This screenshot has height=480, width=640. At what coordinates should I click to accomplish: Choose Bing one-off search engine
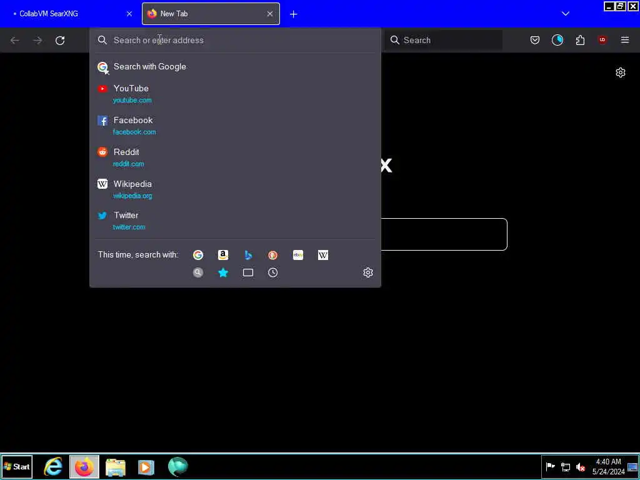(x=248, y=255)
